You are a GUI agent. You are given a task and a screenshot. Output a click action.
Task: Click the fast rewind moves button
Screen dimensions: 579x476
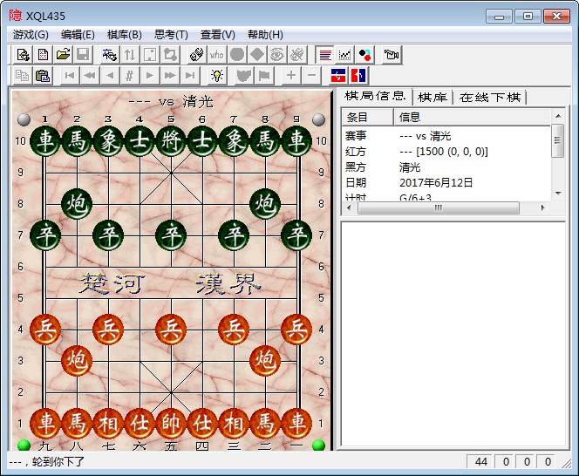click(x=89, y=76)
